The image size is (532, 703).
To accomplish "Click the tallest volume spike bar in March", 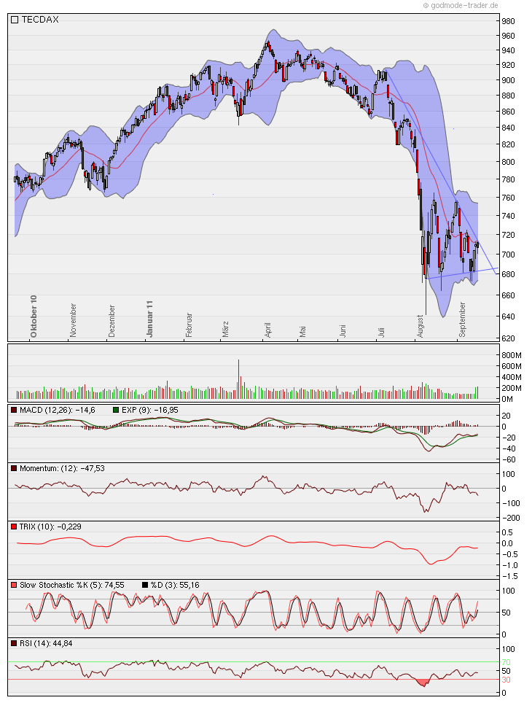I will pos(238,379).
